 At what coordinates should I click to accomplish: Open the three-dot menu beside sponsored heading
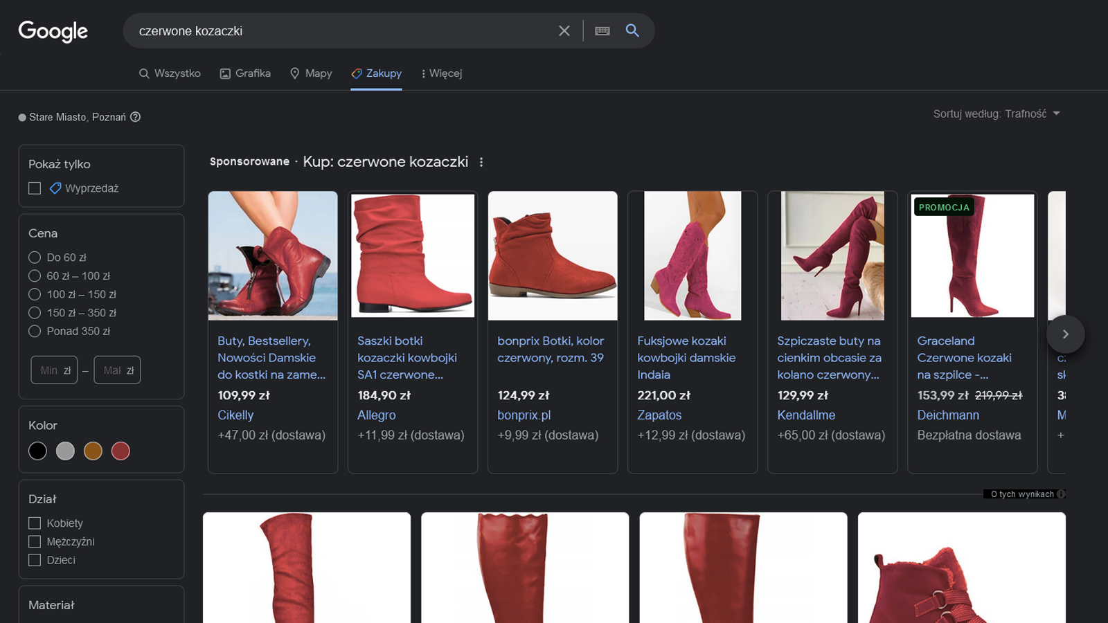coord(481,162)
